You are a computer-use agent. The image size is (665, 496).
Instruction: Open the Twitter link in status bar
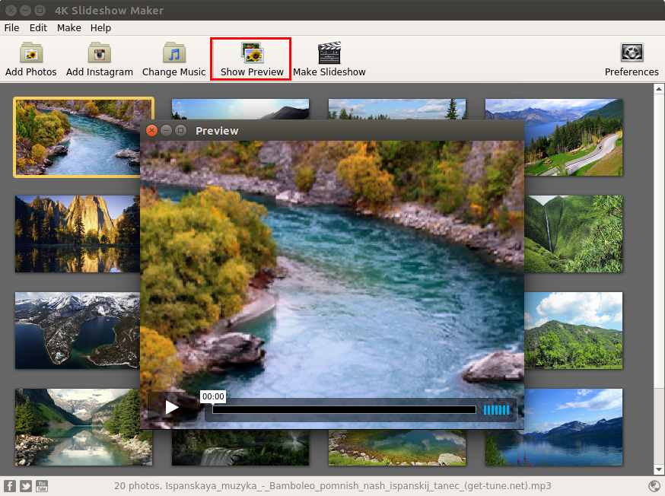25,486
